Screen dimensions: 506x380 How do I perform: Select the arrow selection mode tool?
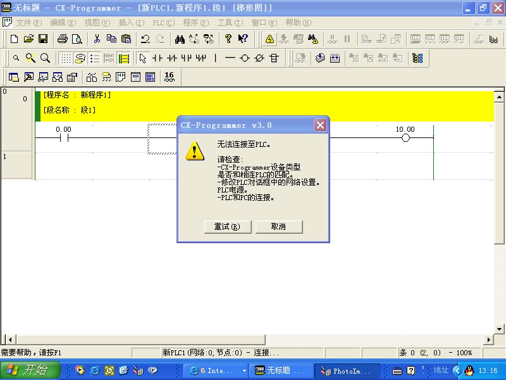point(143,58)
